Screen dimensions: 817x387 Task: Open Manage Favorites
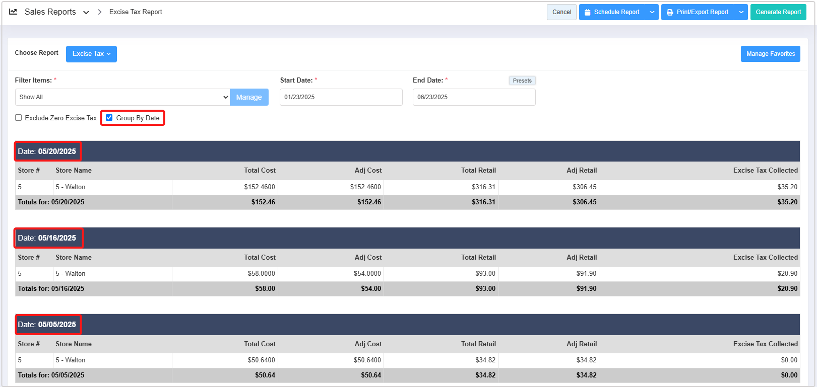[770, 54]
